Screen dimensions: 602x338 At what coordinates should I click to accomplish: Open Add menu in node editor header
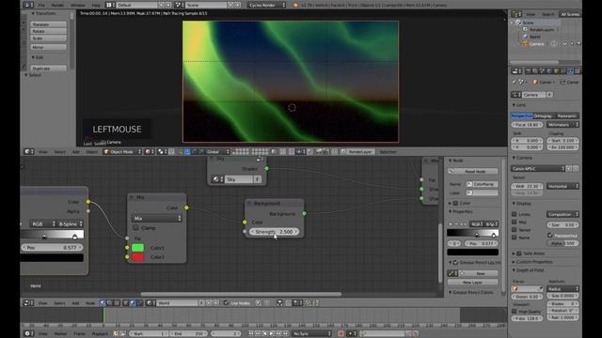pyautogui.click(x=75, y=303)
